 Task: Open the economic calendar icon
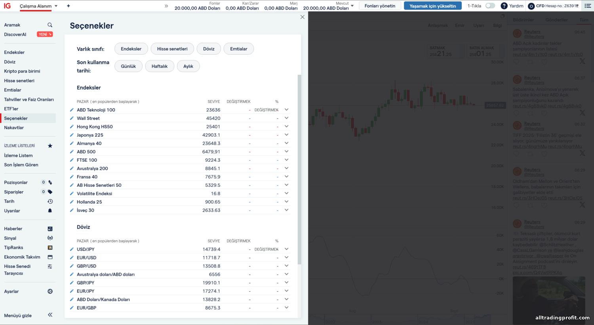coord(50,257)
